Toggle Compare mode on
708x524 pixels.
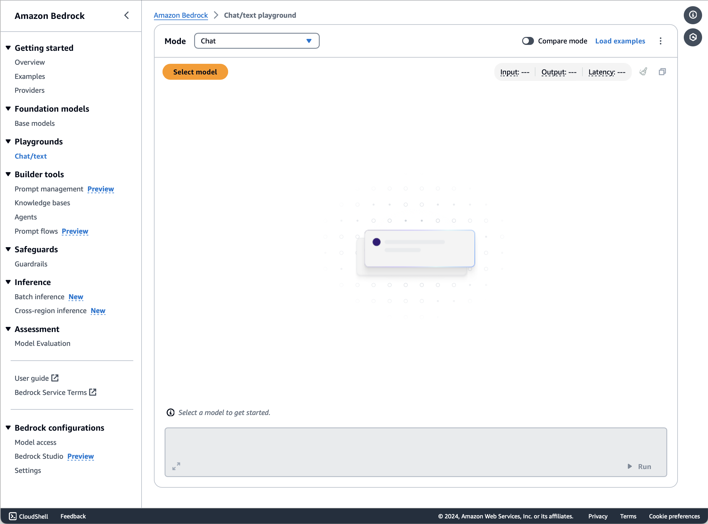[x=528, y=41]
